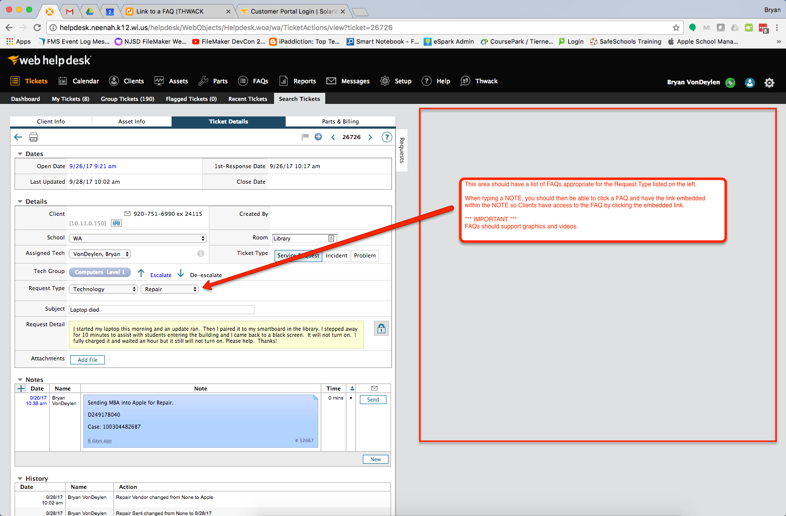Go to the next ticket chevron

tap(370, 137)
